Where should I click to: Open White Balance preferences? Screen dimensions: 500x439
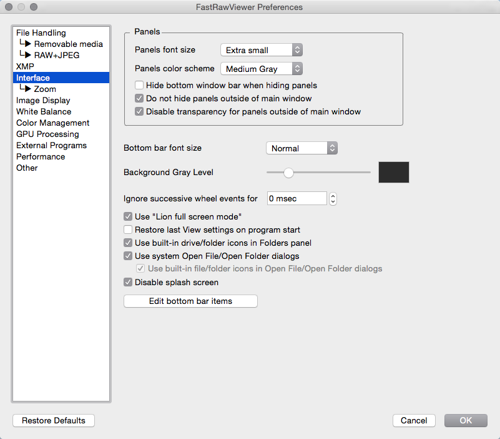[x=61, y=111]
